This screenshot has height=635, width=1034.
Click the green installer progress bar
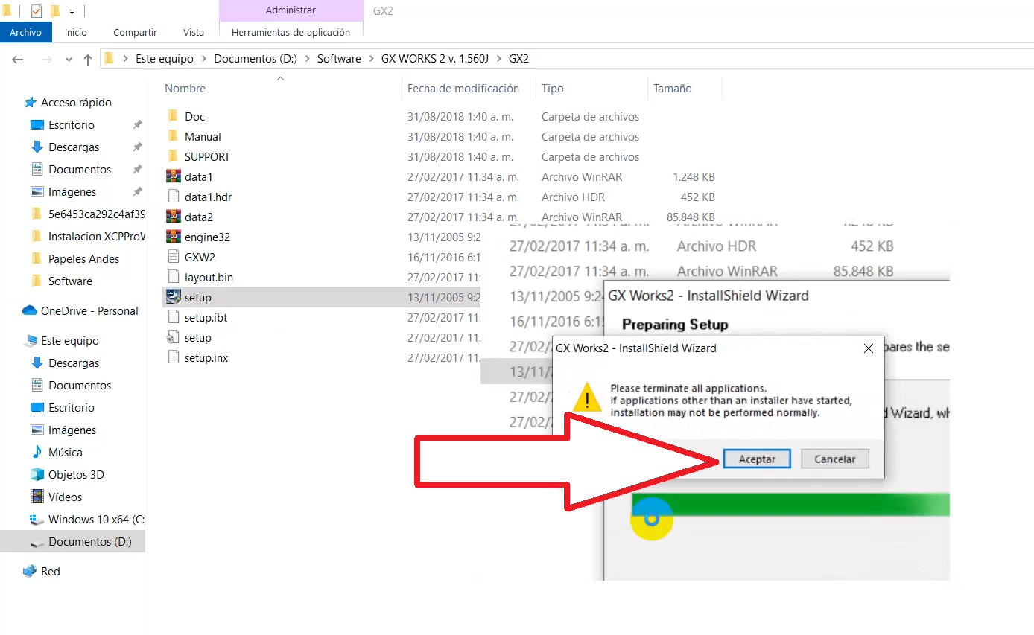click(790, 504)
